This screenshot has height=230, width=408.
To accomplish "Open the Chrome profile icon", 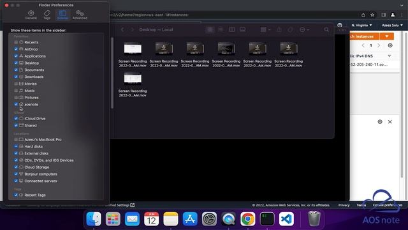I will [393, 15].
